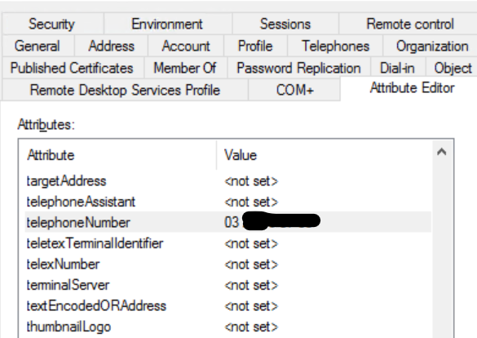Image resolution: width=477 pixels, height=338 pixels.
Task: Open the Address tab
Action: click(112, 46)
